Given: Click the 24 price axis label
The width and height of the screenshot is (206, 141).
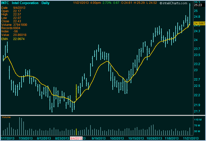Looking at the screenshot, I should (196, 40).
